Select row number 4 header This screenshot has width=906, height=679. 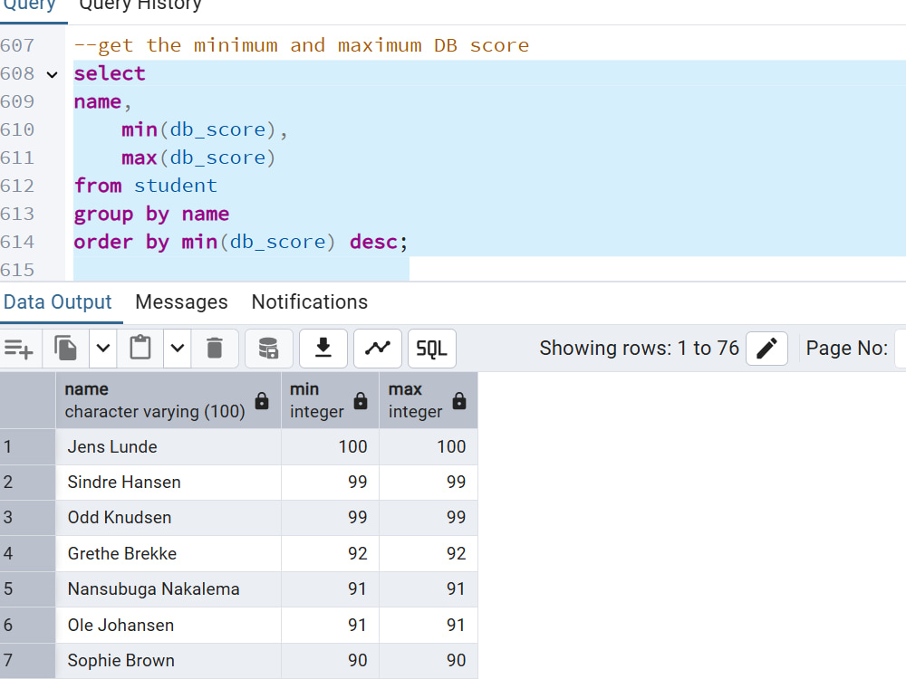27,554
